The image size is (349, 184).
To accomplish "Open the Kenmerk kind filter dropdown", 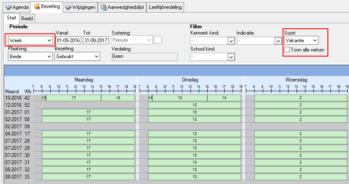I will (231, 41).
